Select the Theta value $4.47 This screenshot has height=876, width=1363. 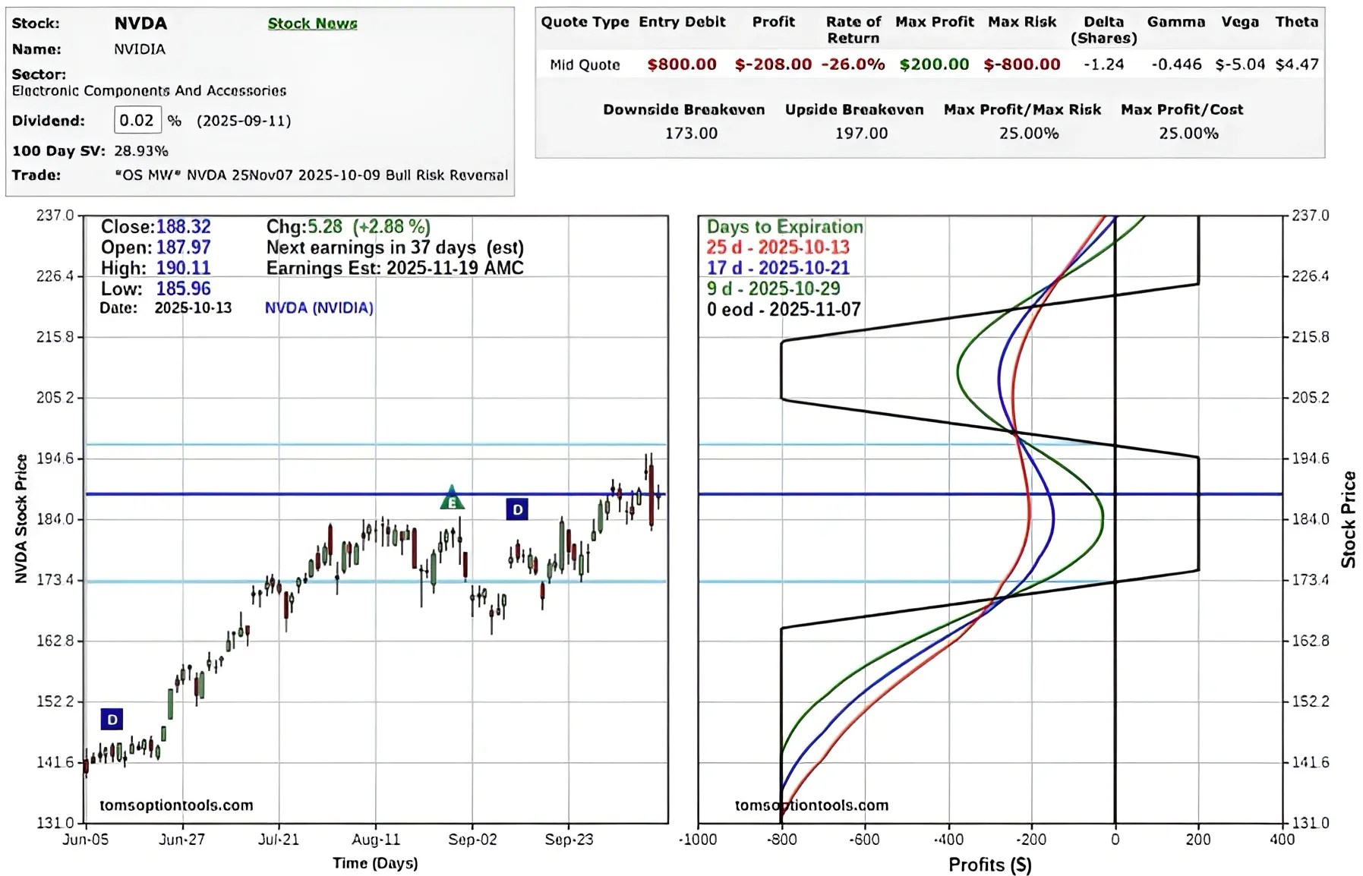tap(1297, 65)
